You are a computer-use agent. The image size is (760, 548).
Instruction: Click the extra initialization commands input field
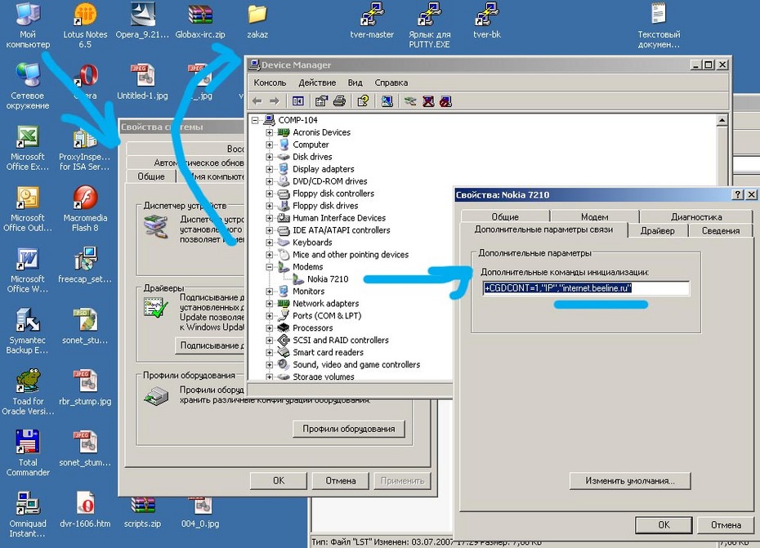click(585, 288)
